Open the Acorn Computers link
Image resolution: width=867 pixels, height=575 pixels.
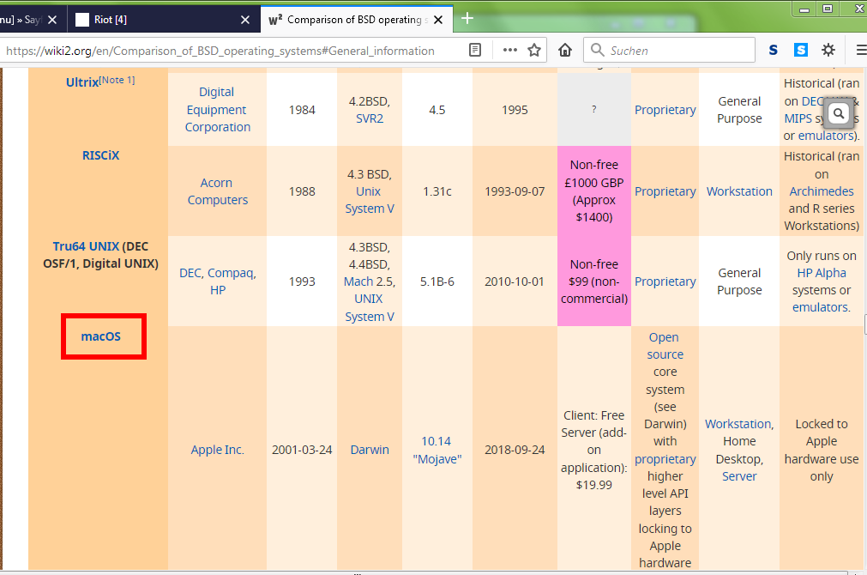click(217, 191)
